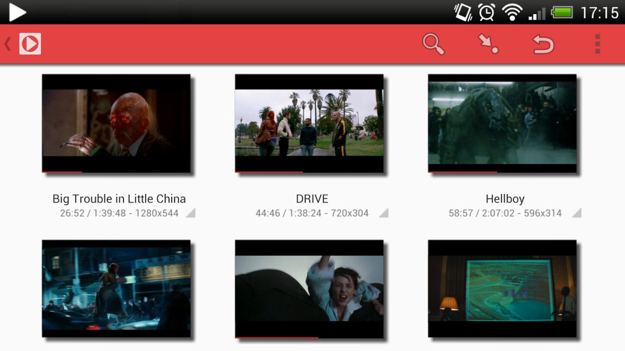Tap the battery indicator icon
Viewport: 625px width, 351px height.
click(x=562, y=12)
